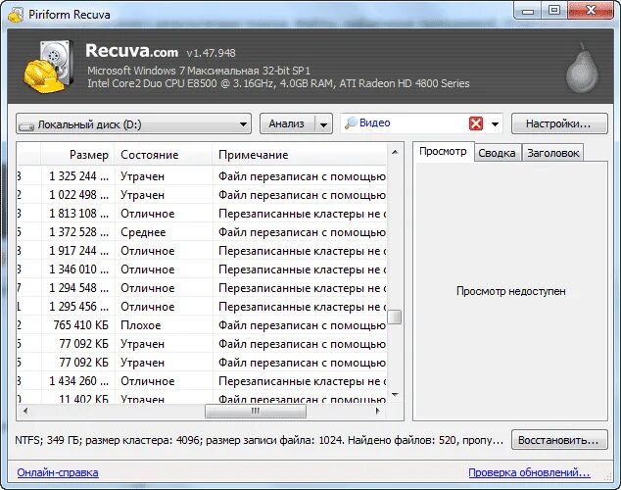Select the Среднее row sized 1 372 528

click(x=202, y=231)
